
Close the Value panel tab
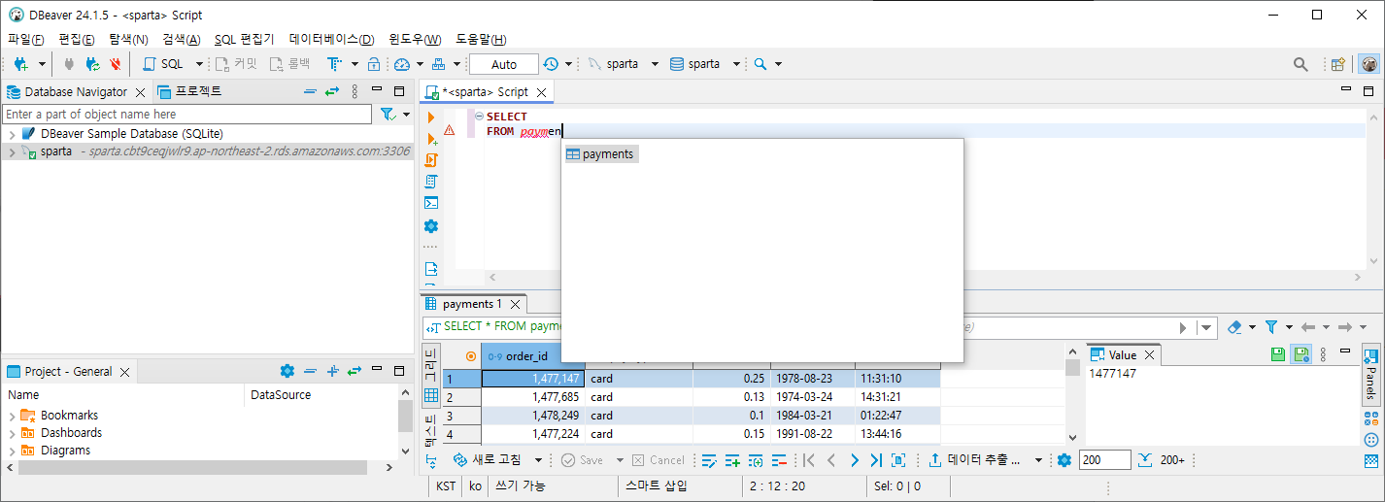[x=1148, y=355]
